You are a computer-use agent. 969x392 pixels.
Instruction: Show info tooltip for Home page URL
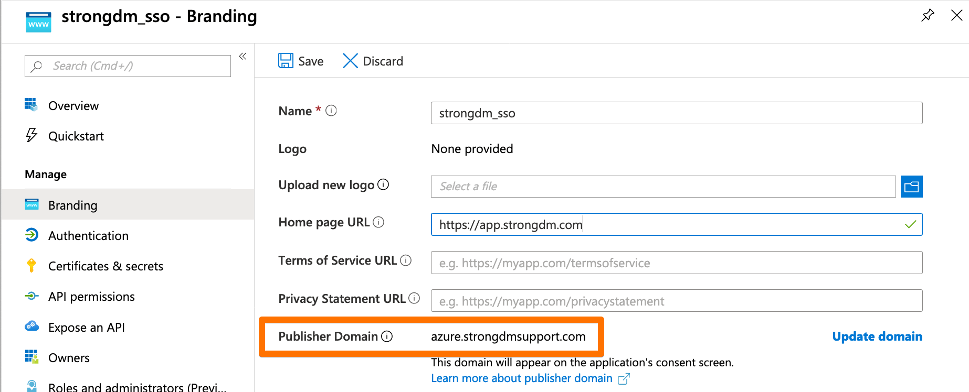pos(378,222)
